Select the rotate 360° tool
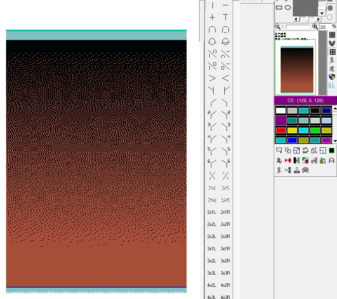The height and width of the screenshot is (299, 337). tap(305, 150)
